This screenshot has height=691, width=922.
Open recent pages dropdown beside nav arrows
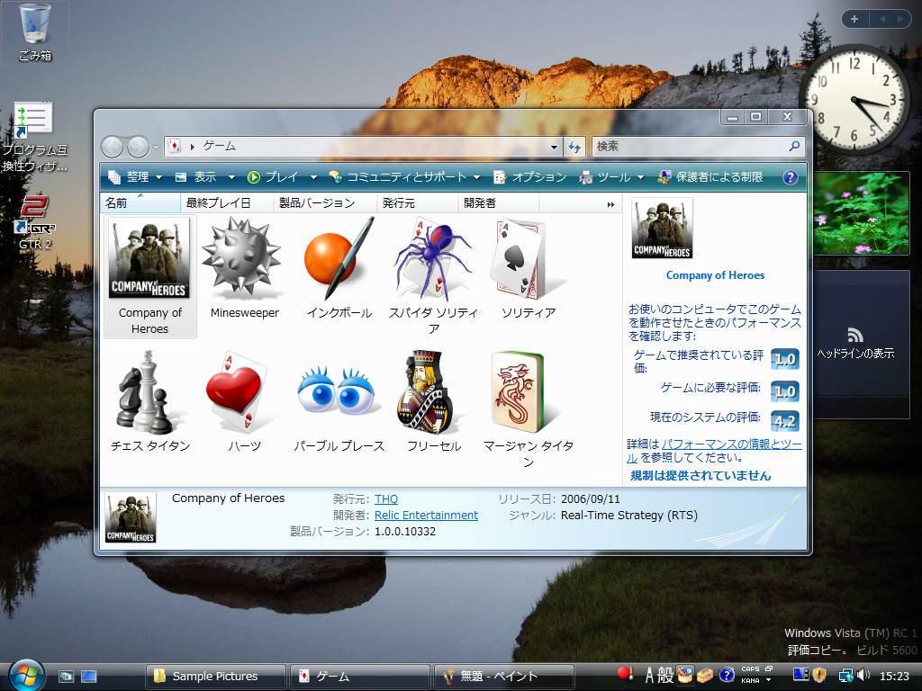pos(157,147)
